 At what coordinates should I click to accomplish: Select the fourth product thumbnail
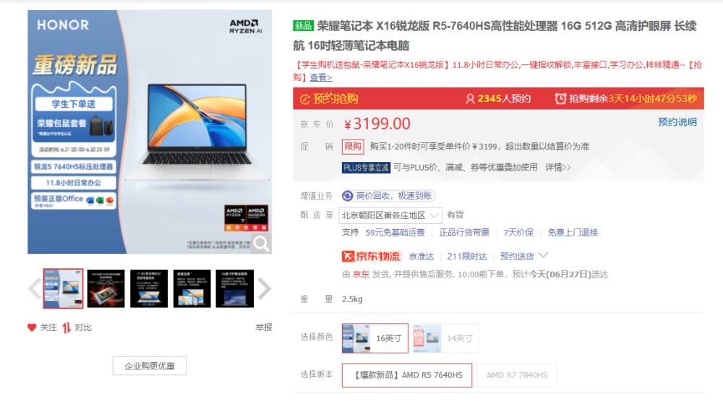point(192,288)
